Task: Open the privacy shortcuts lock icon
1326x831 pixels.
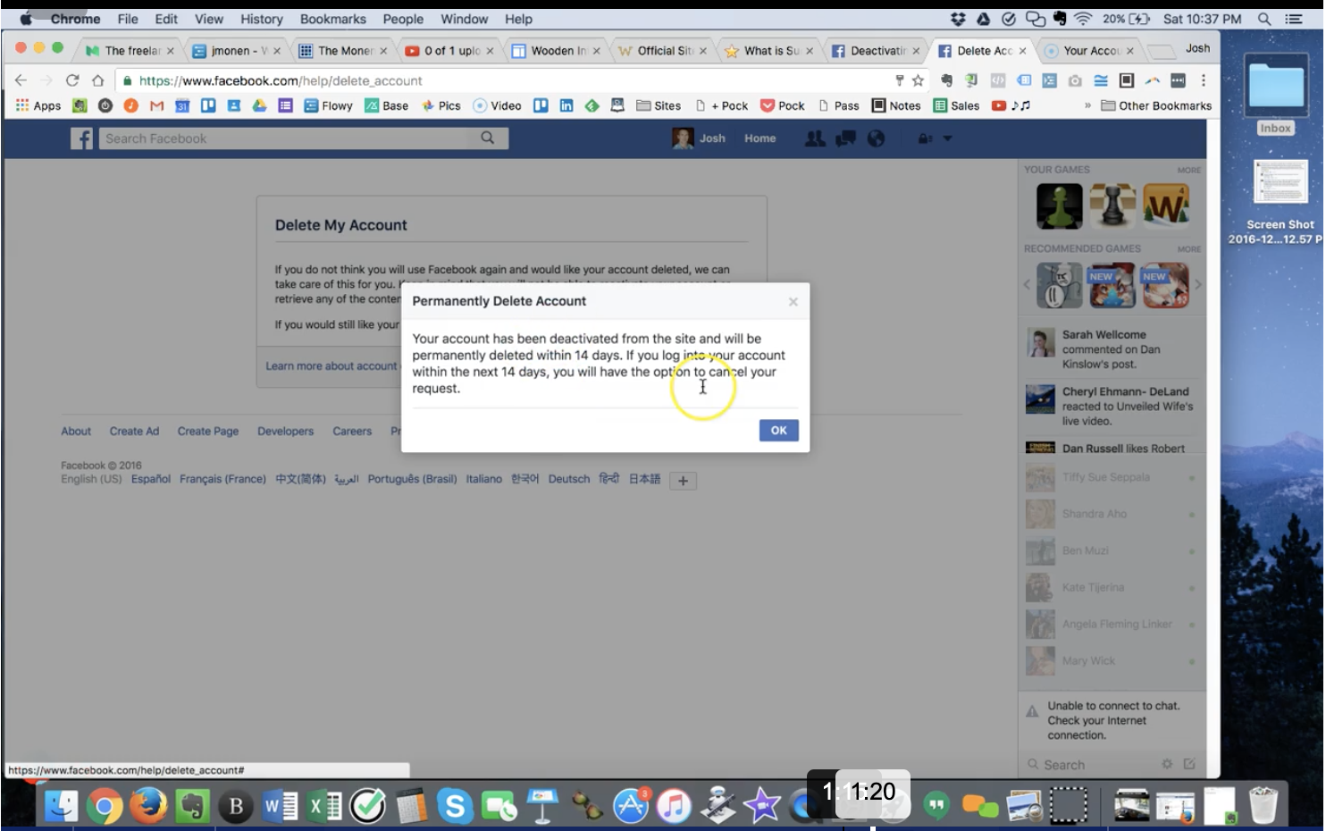Action: coord(925,138)
